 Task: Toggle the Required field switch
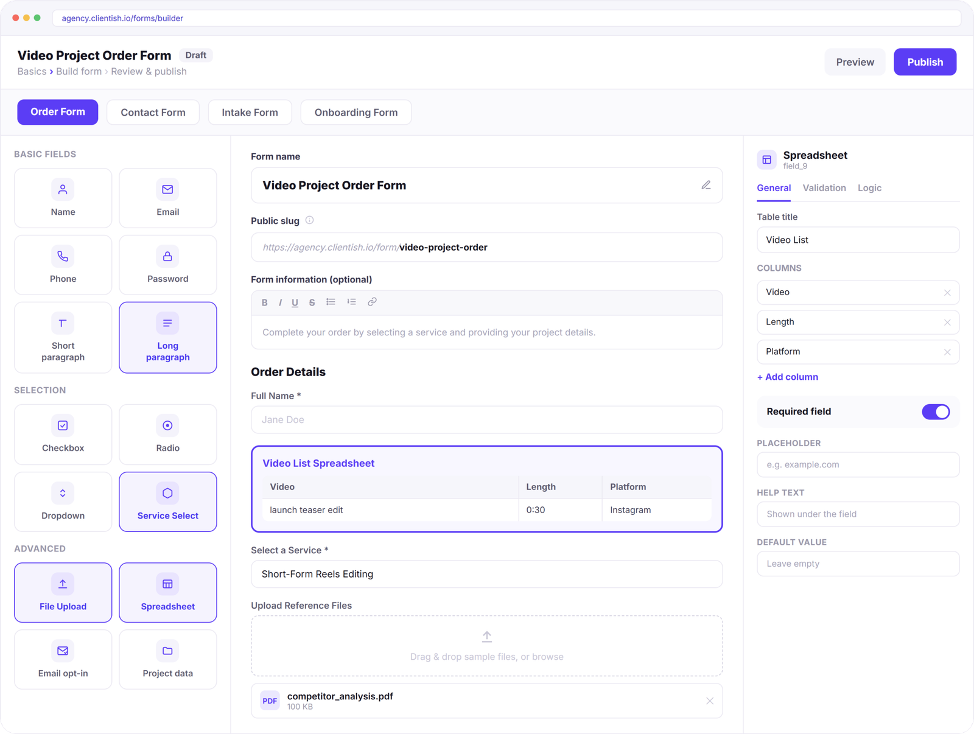(x=936, y=412)
